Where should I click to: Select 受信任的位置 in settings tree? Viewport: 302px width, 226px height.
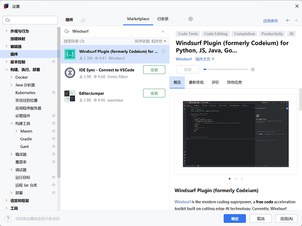[26, 100]
